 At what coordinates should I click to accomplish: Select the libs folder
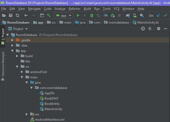25,61
